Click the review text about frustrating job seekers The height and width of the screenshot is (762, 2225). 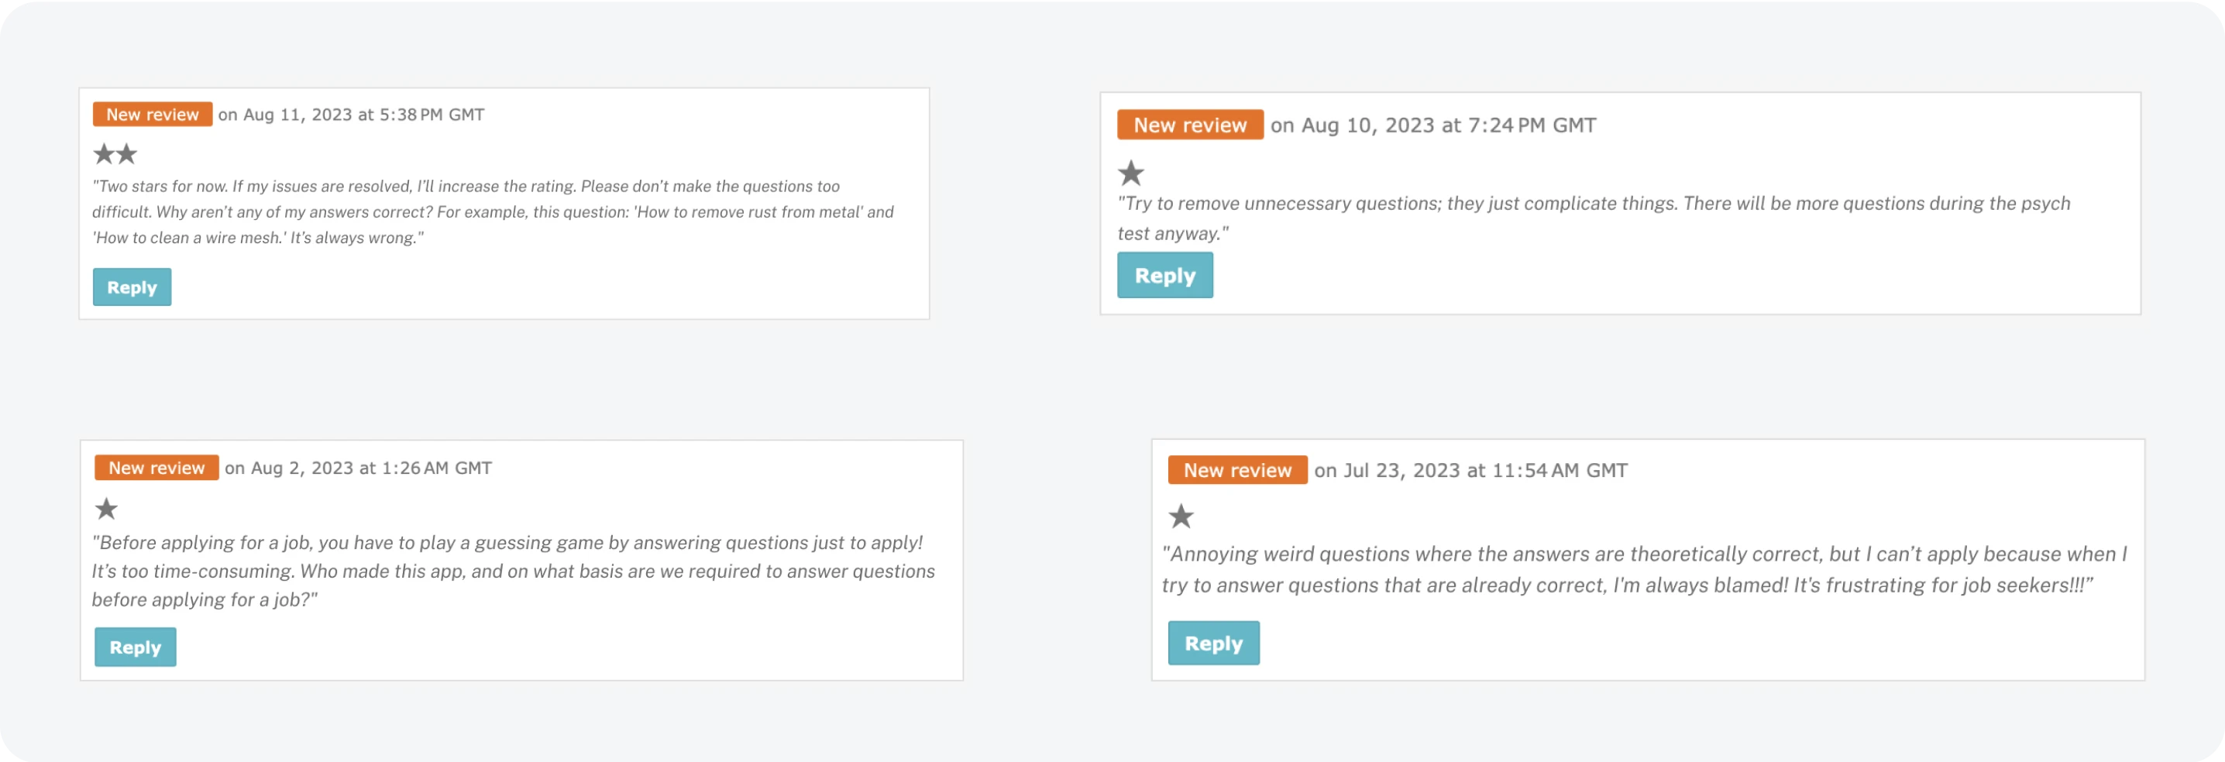1643,569
